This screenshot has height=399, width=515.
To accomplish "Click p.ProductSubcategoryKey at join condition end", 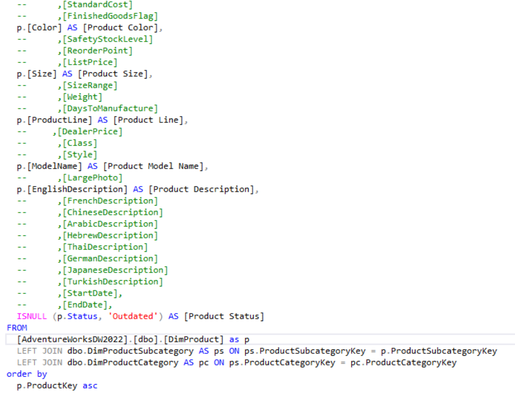I will 439,351.
